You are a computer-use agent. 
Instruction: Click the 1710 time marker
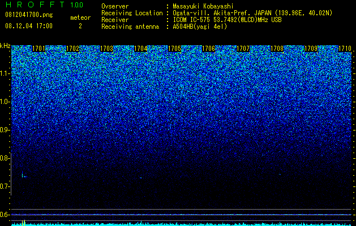pyautogui.click(x=345, y=49)
